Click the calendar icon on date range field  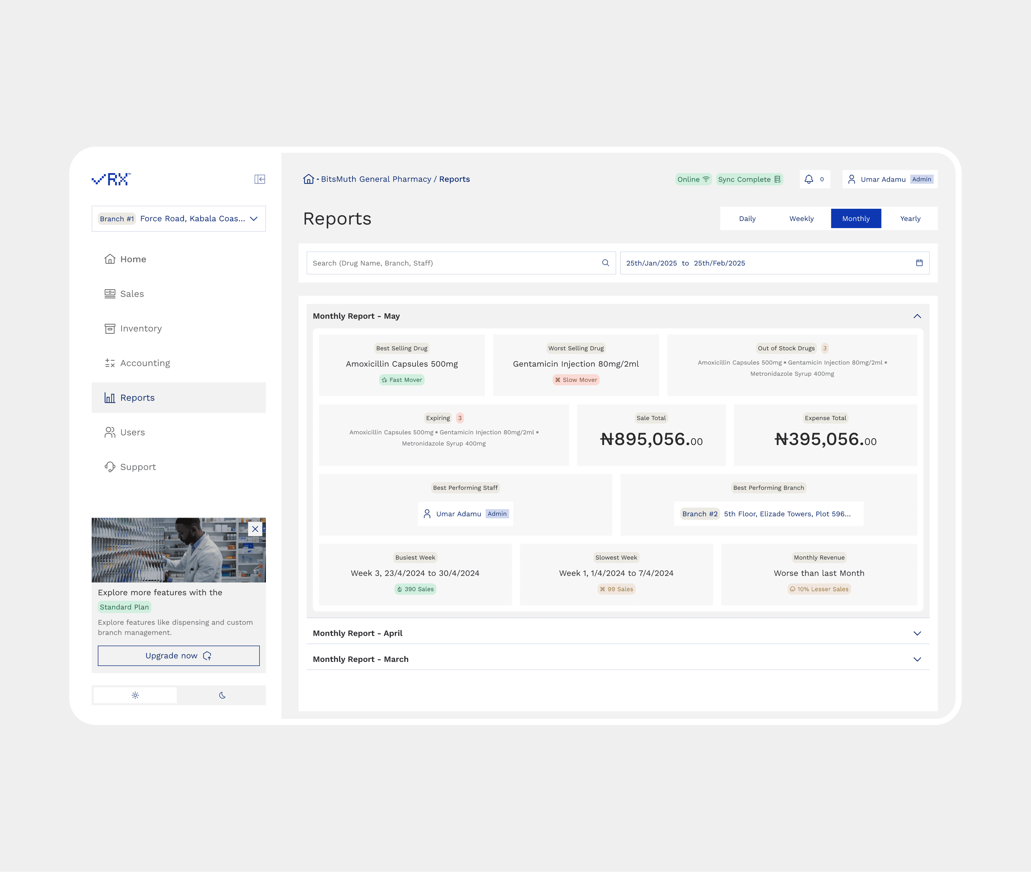[x=919, y=263]
